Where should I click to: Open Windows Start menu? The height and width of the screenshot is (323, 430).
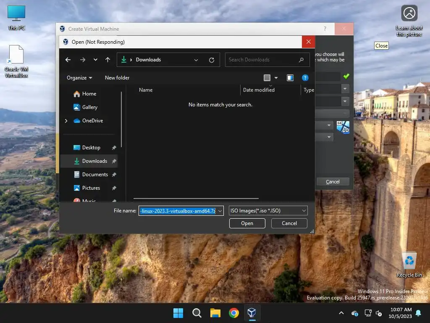[178, 313]
